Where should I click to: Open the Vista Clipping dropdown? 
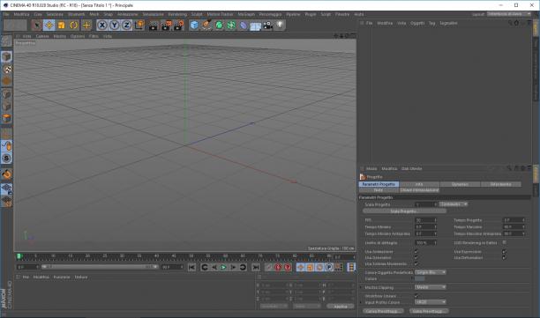point(431,287)
